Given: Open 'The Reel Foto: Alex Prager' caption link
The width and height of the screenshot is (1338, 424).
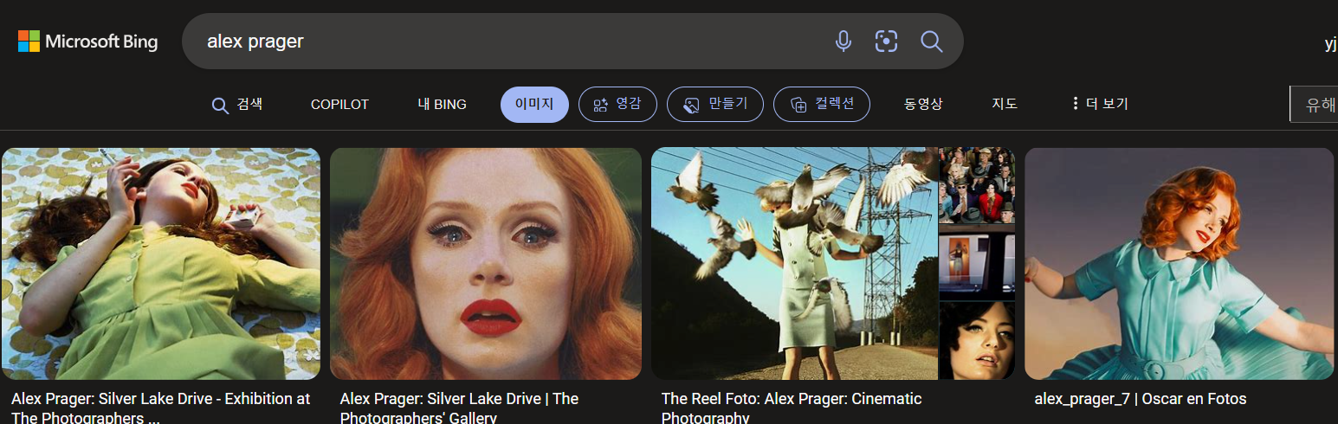Looking at the screenshot, I should coord(792,408).
